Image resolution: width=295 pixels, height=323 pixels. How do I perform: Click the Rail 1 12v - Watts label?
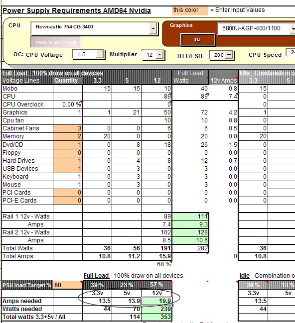coord(26,216)
